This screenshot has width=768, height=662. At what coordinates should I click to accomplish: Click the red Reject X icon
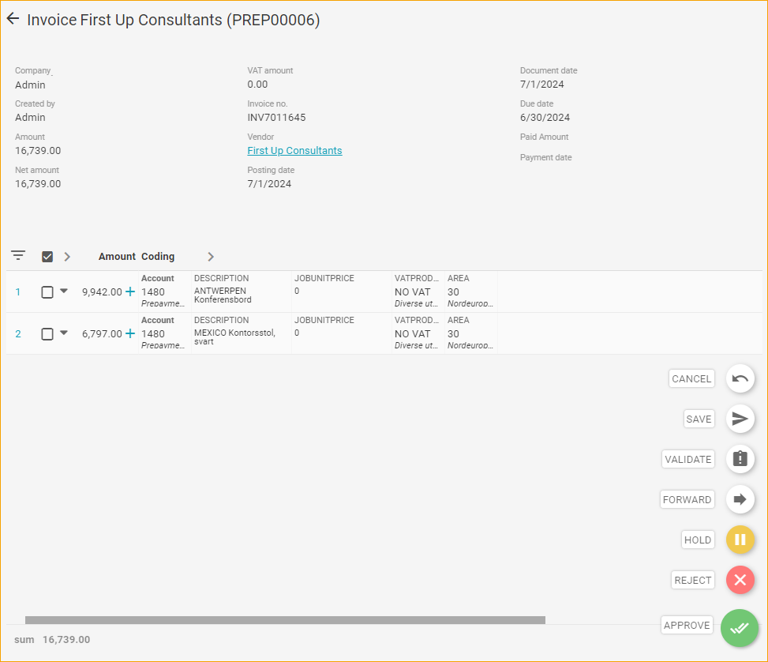click(x=740, y=581)
